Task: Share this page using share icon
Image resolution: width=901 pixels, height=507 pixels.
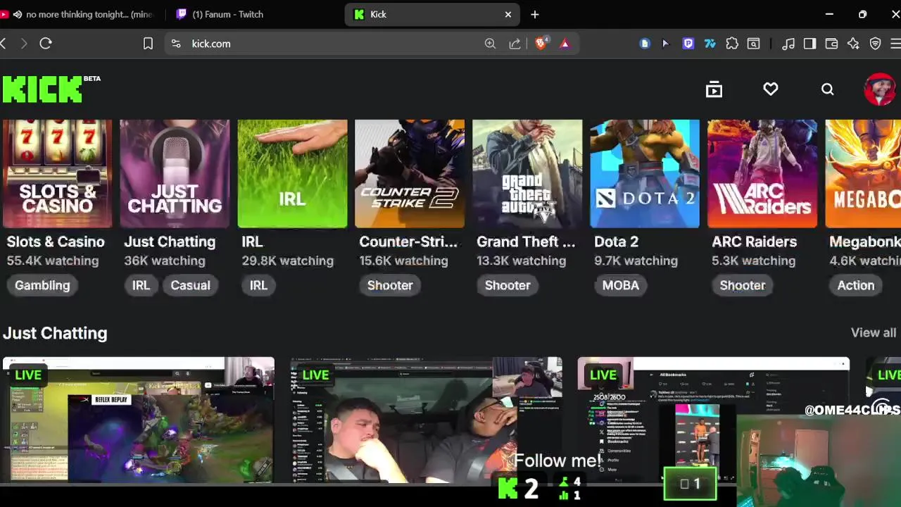Action: [515, 44]
